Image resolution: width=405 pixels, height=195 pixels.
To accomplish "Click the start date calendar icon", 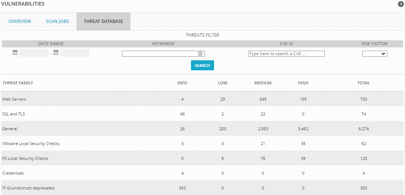I will (15, 53).
